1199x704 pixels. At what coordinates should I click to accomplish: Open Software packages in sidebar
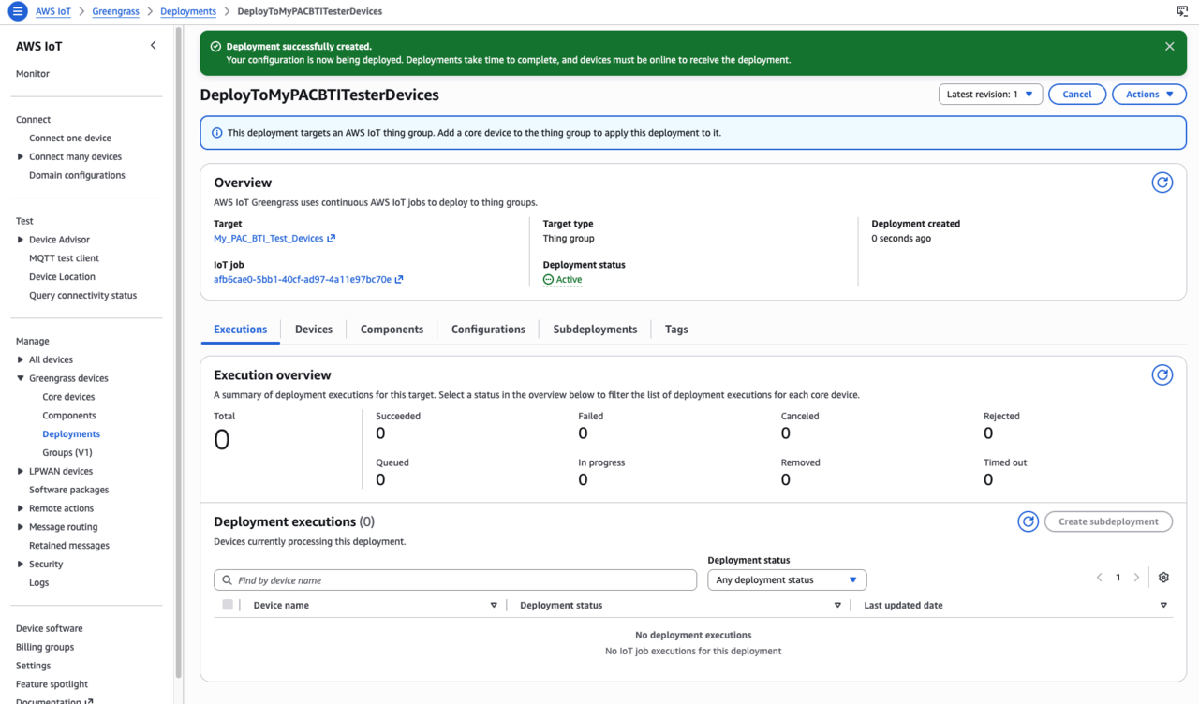pyautogui.click(x=68, y=490)
